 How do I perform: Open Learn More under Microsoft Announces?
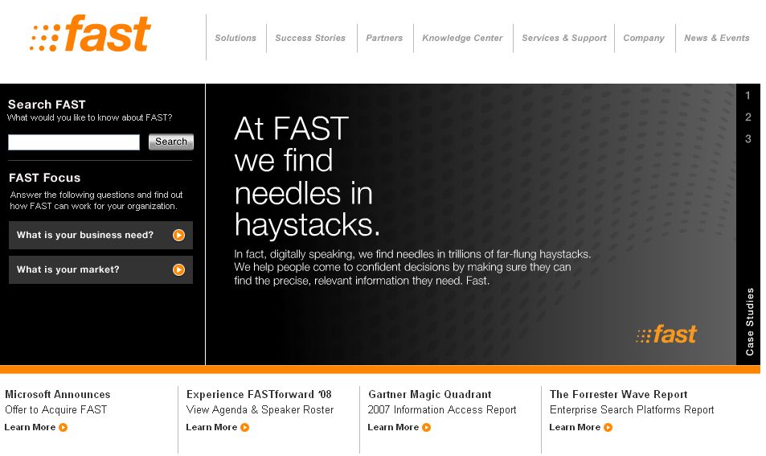pyautogui.click(x=30, y=427)
